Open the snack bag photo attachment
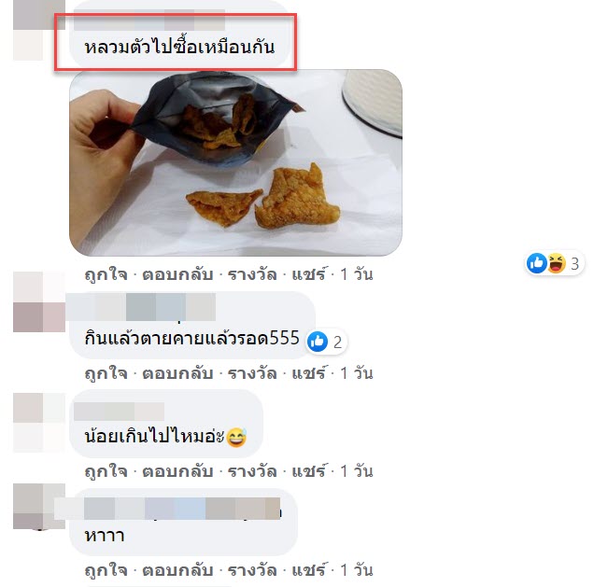The height and width of the screenshot is (587, 594). (x=235, y=162)
